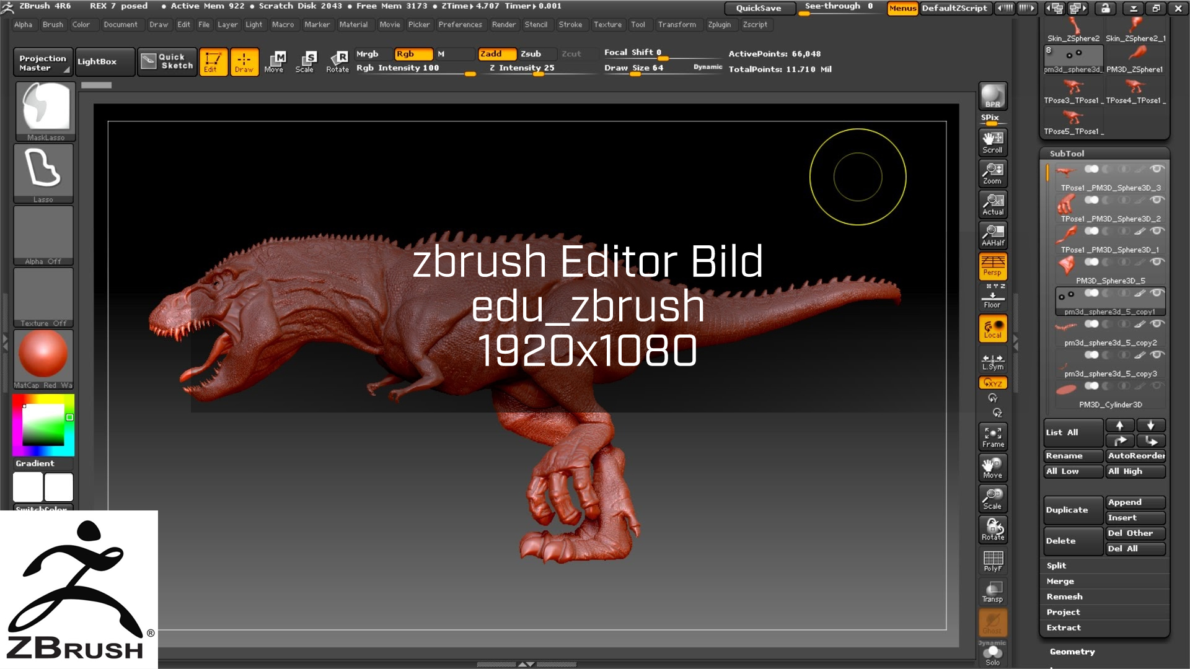
Task: Launch Projection Master
Action: (42, 62)
